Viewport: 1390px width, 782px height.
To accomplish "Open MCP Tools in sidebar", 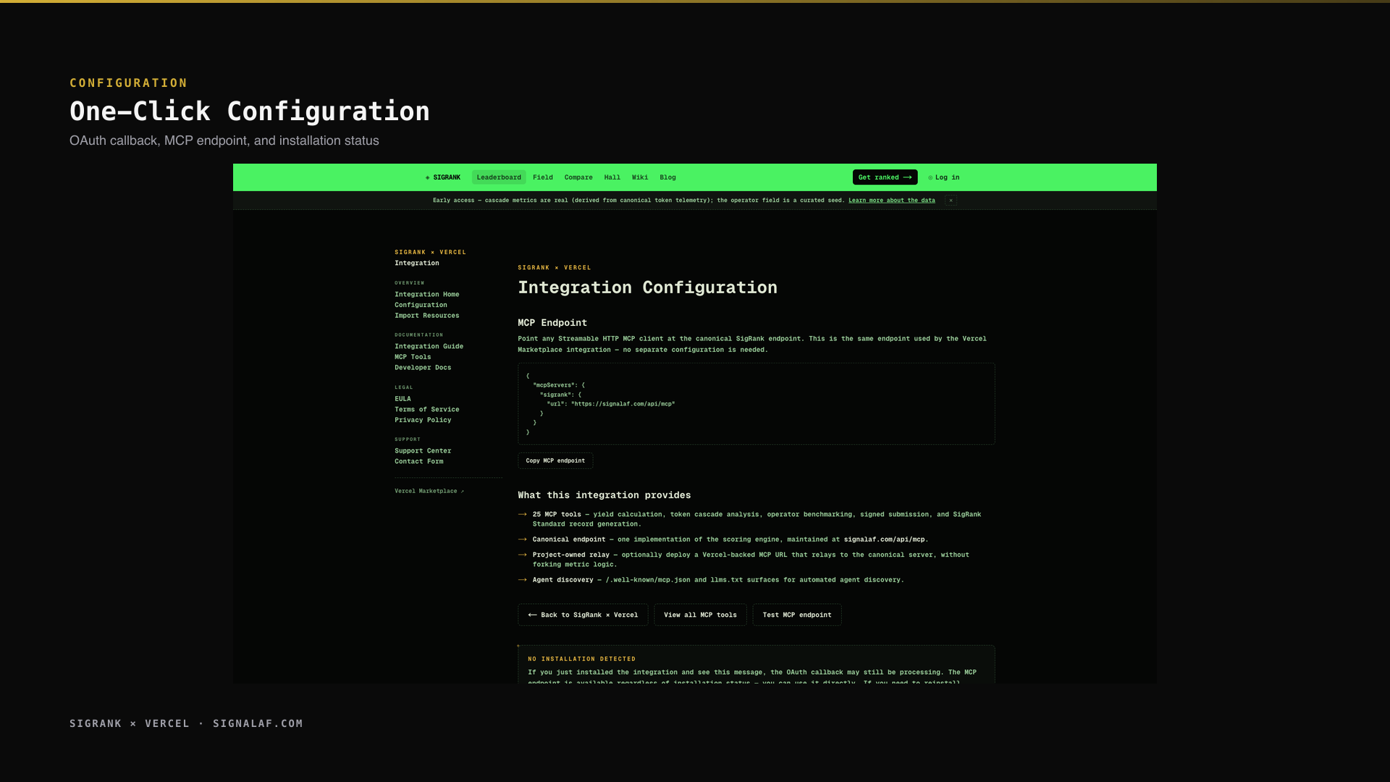I will click(x=413, y=357).
